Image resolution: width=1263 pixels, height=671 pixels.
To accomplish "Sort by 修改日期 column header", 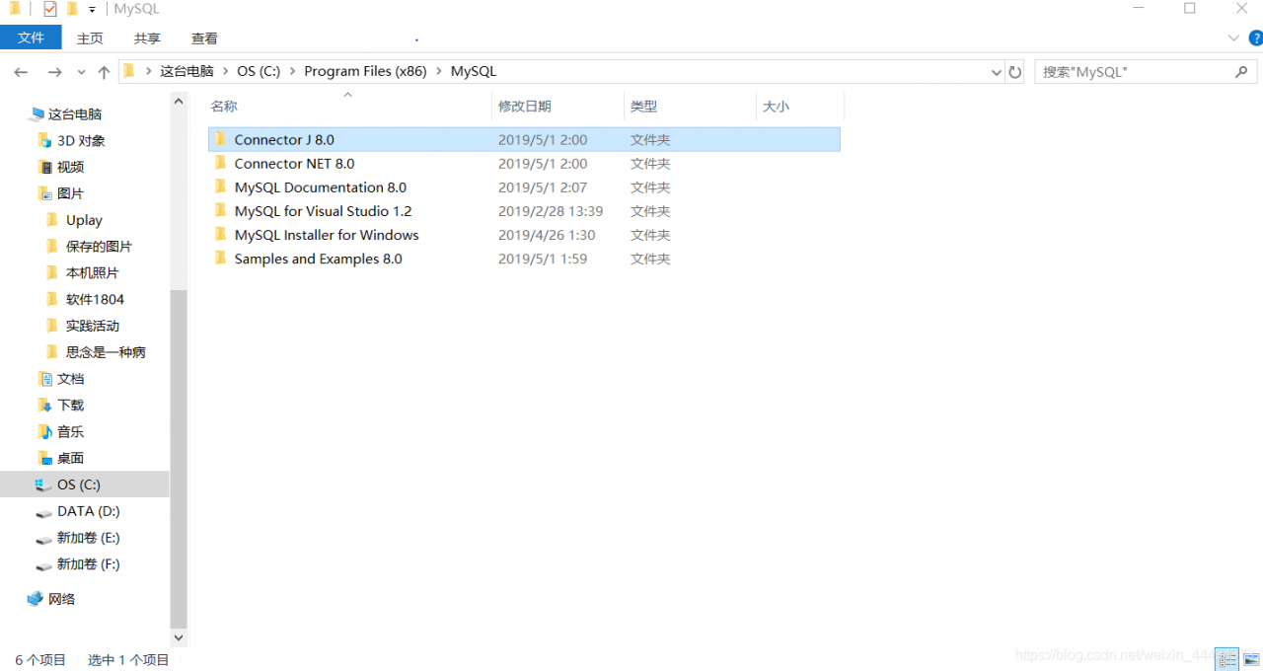I will (x=525, y=107).
